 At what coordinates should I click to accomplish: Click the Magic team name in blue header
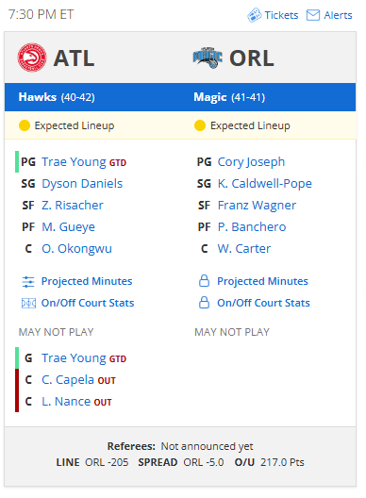click(x=210, y=97)
